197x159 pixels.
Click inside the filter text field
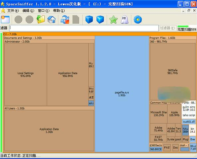[x=84, y=28]
